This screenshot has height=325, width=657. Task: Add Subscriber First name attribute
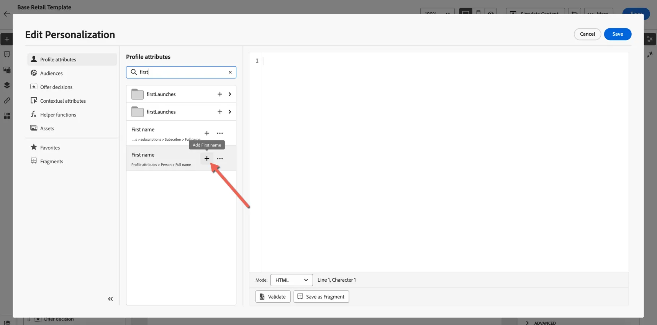tap(207, 133)
